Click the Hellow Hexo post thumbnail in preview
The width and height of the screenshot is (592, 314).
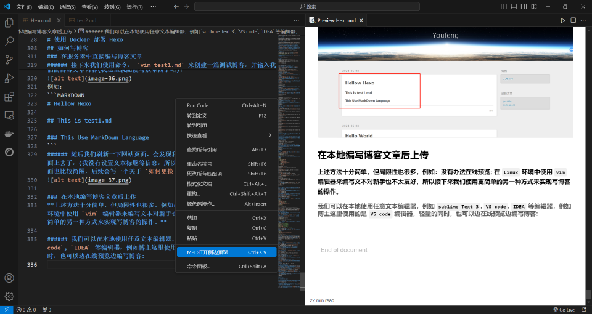point(380,91)
